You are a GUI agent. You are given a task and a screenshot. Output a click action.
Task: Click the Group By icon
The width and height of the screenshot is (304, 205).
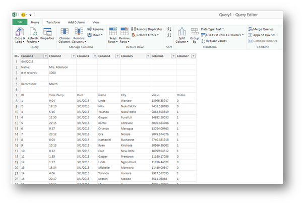tap(195, 32)
